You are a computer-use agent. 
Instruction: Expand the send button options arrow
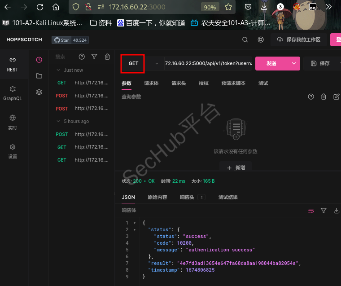[294, 64]
